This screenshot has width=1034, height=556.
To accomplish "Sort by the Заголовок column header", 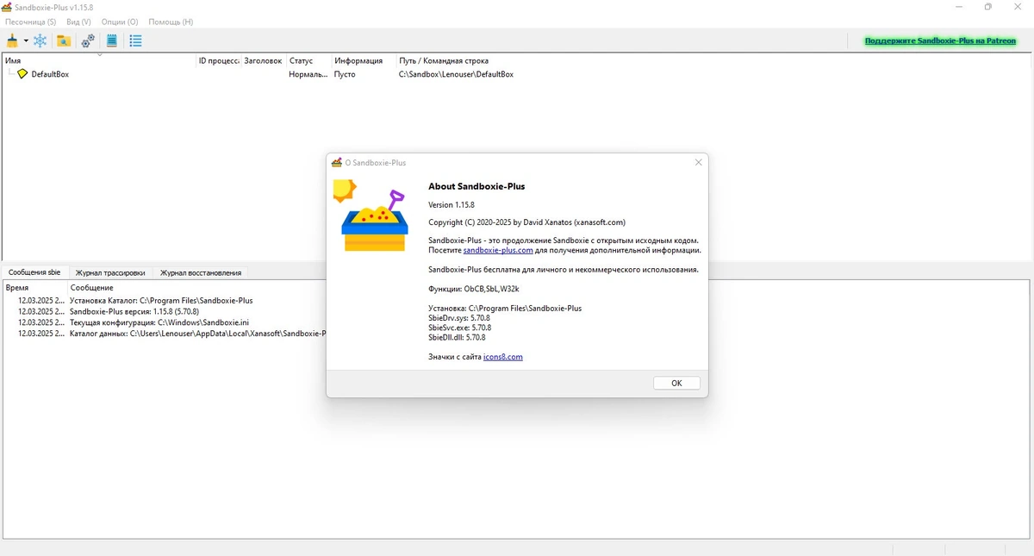I will pyautogui.click(x=264, y=61).
